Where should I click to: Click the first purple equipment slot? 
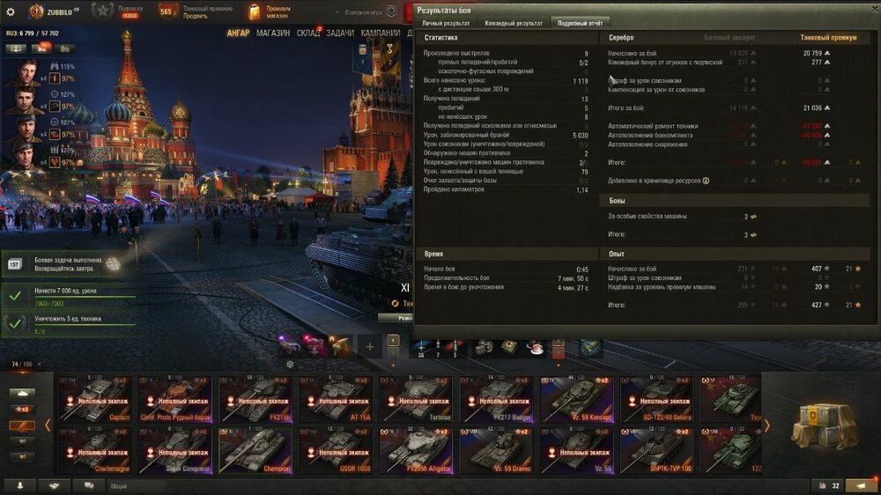tap(289, 345)
